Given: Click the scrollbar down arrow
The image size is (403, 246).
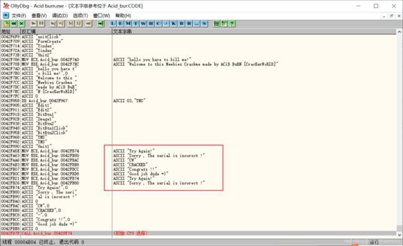Looking at the screenshot, I should [x=399, y=235].
